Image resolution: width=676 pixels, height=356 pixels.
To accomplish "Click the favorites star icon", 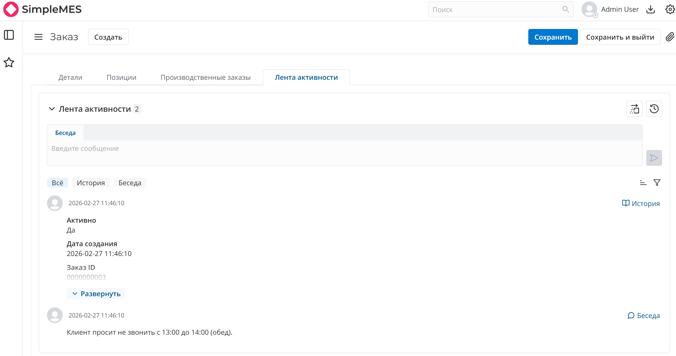I will point(9,62).
